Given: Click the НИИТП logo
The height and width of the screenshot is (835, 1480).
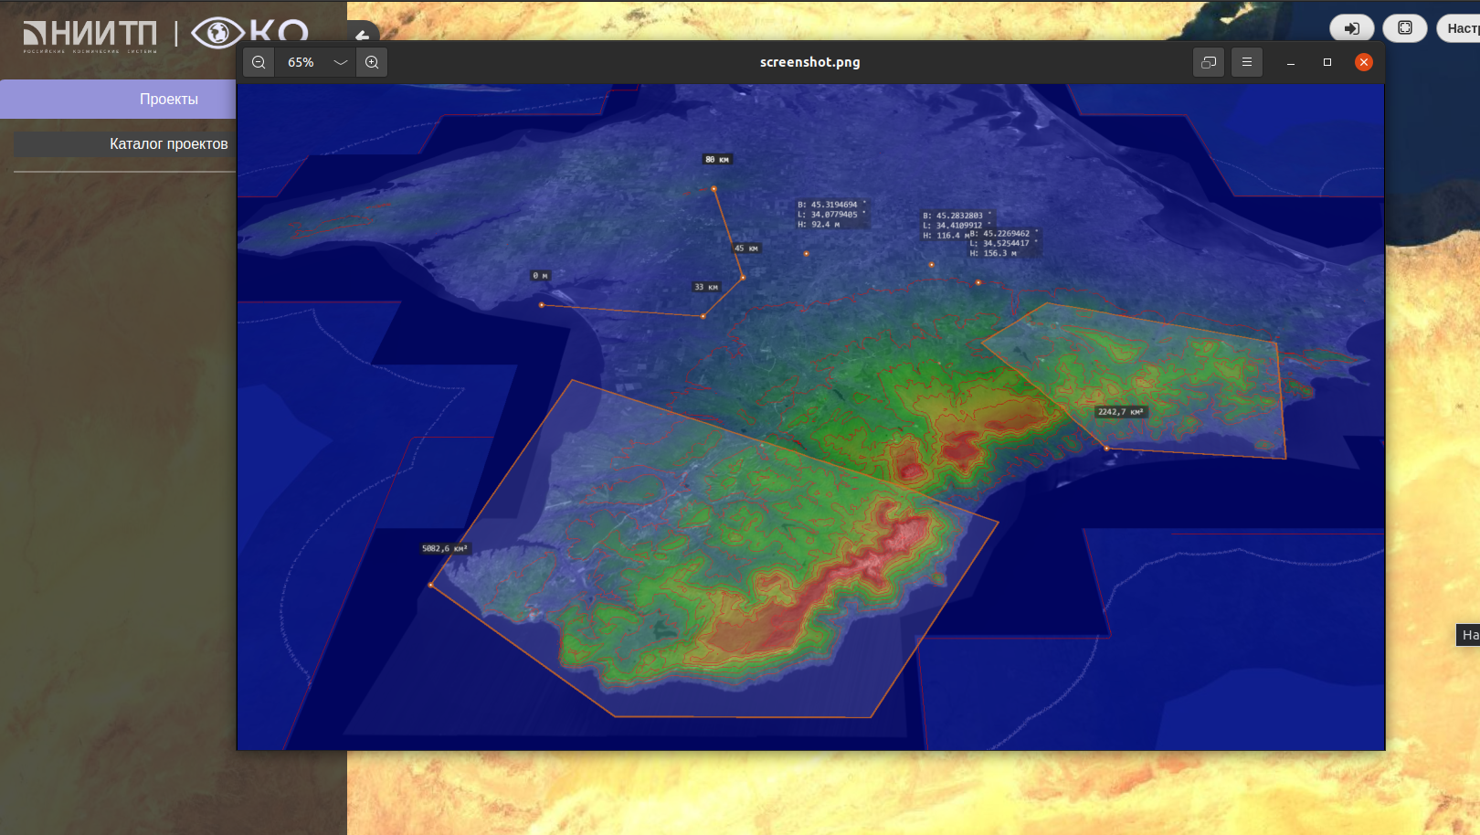Looking at the screenshot, I should coord(90,35).
